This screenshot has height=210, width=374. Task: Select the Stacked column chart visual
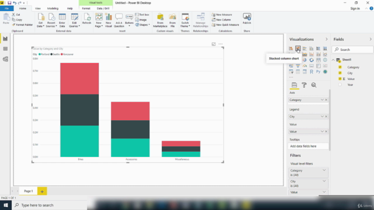[297, 48]
